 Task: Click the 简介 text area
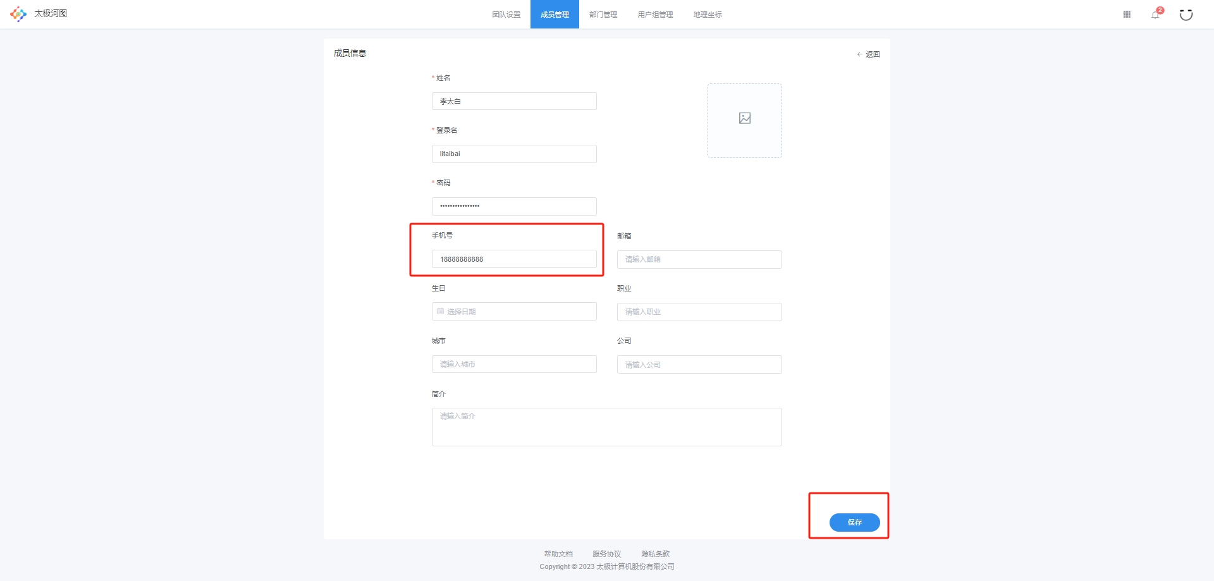tap(607, 427)
